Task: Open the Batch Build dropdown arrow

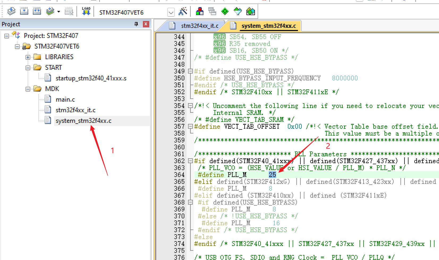Action: (59, 12)
